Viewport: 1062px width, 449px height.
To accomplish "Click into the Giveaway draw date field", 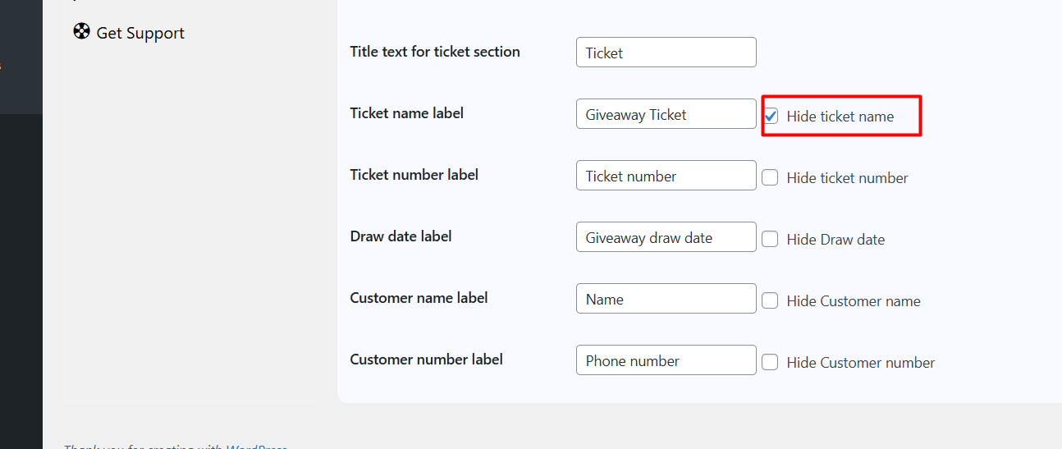I will 666,237.
